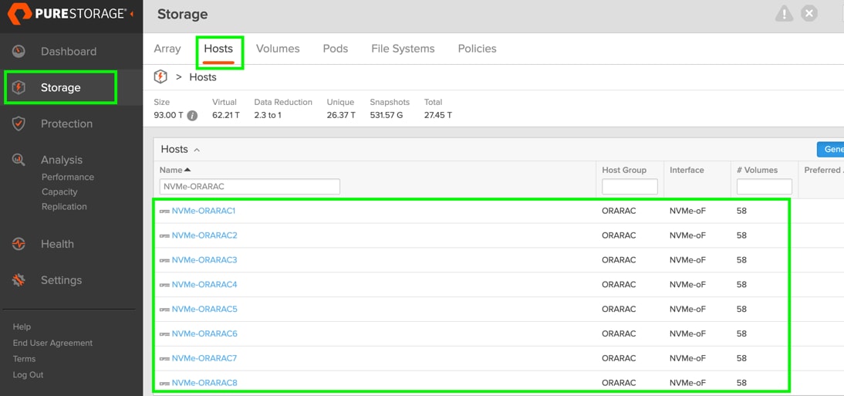
Task: Click NVMe-oF interface in NVMe-ORARAC3 row
Action: [x=687, y=259]
